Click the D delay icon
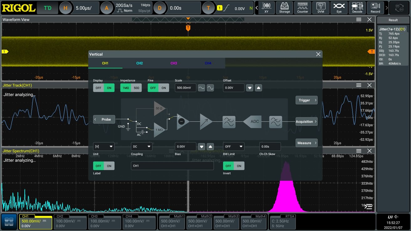The height and width of the screenshot is (231, 411). point(160,8)
